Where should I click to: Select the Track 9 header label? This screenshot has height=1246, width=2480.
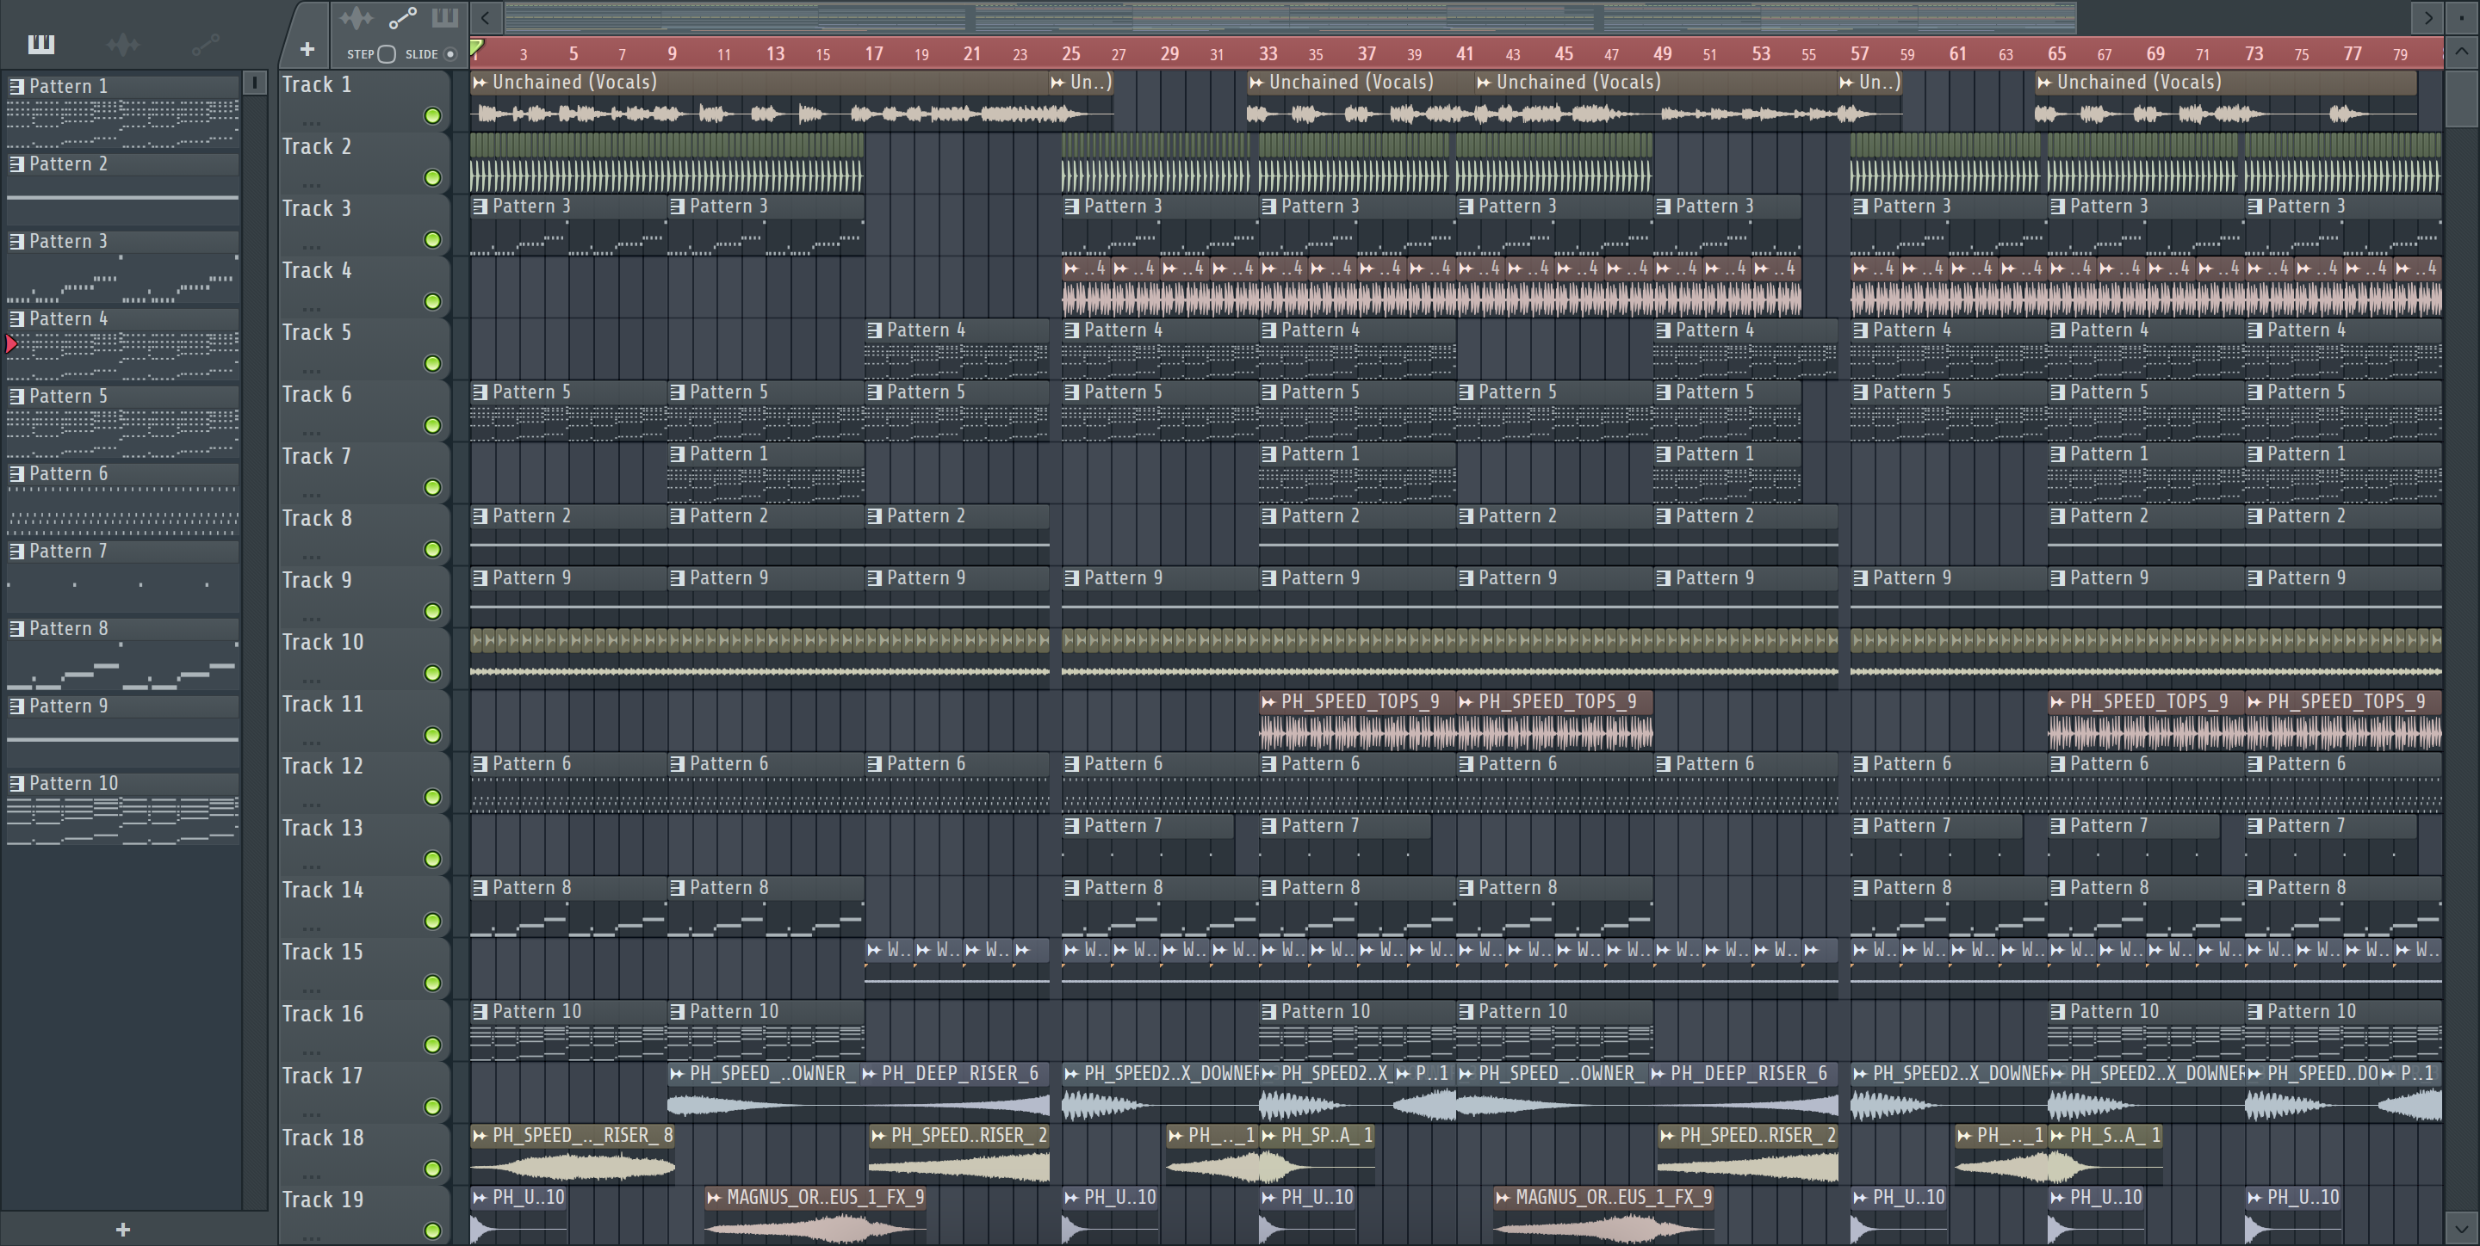(317, 580)
